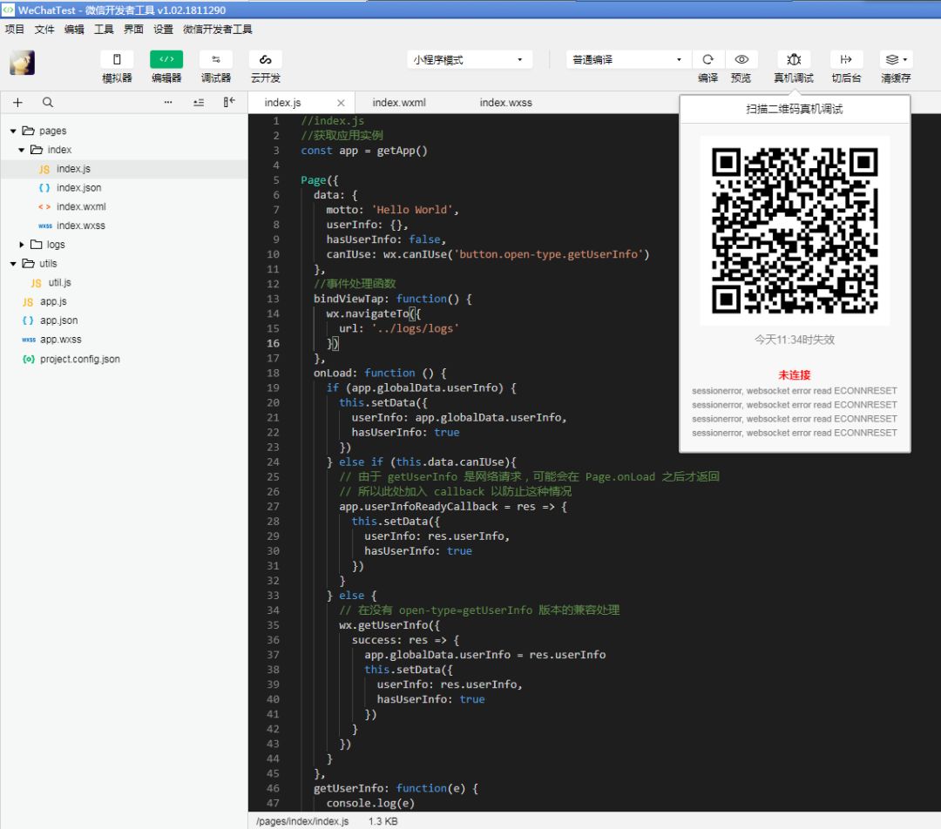Click the QR code for real-device debugging
This screenshot has width=941, height=829.
(x=795, y=231)
